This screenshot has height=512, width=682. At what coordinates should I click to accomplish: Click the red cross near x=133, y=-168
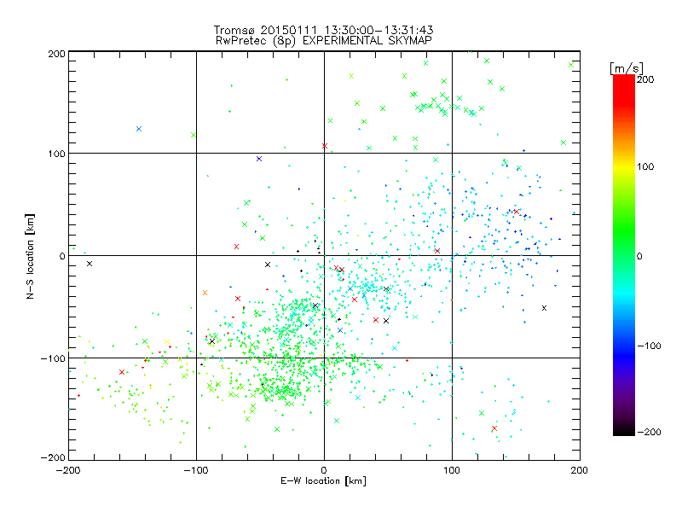pos(494,428)
